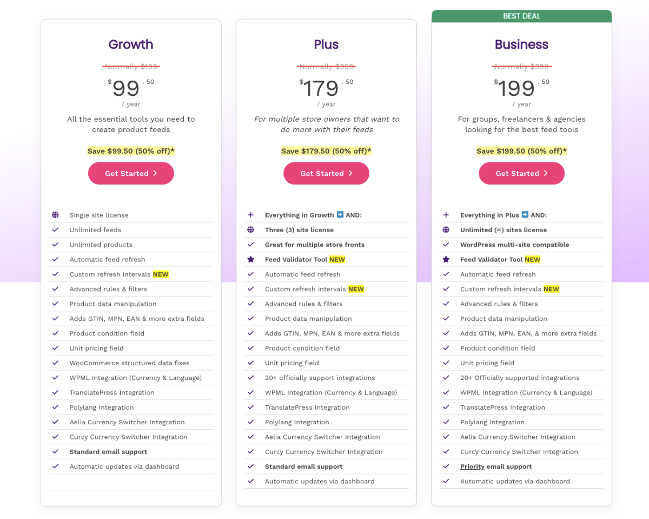Click the BEST DEAL banner above Business

click(521, 16)
